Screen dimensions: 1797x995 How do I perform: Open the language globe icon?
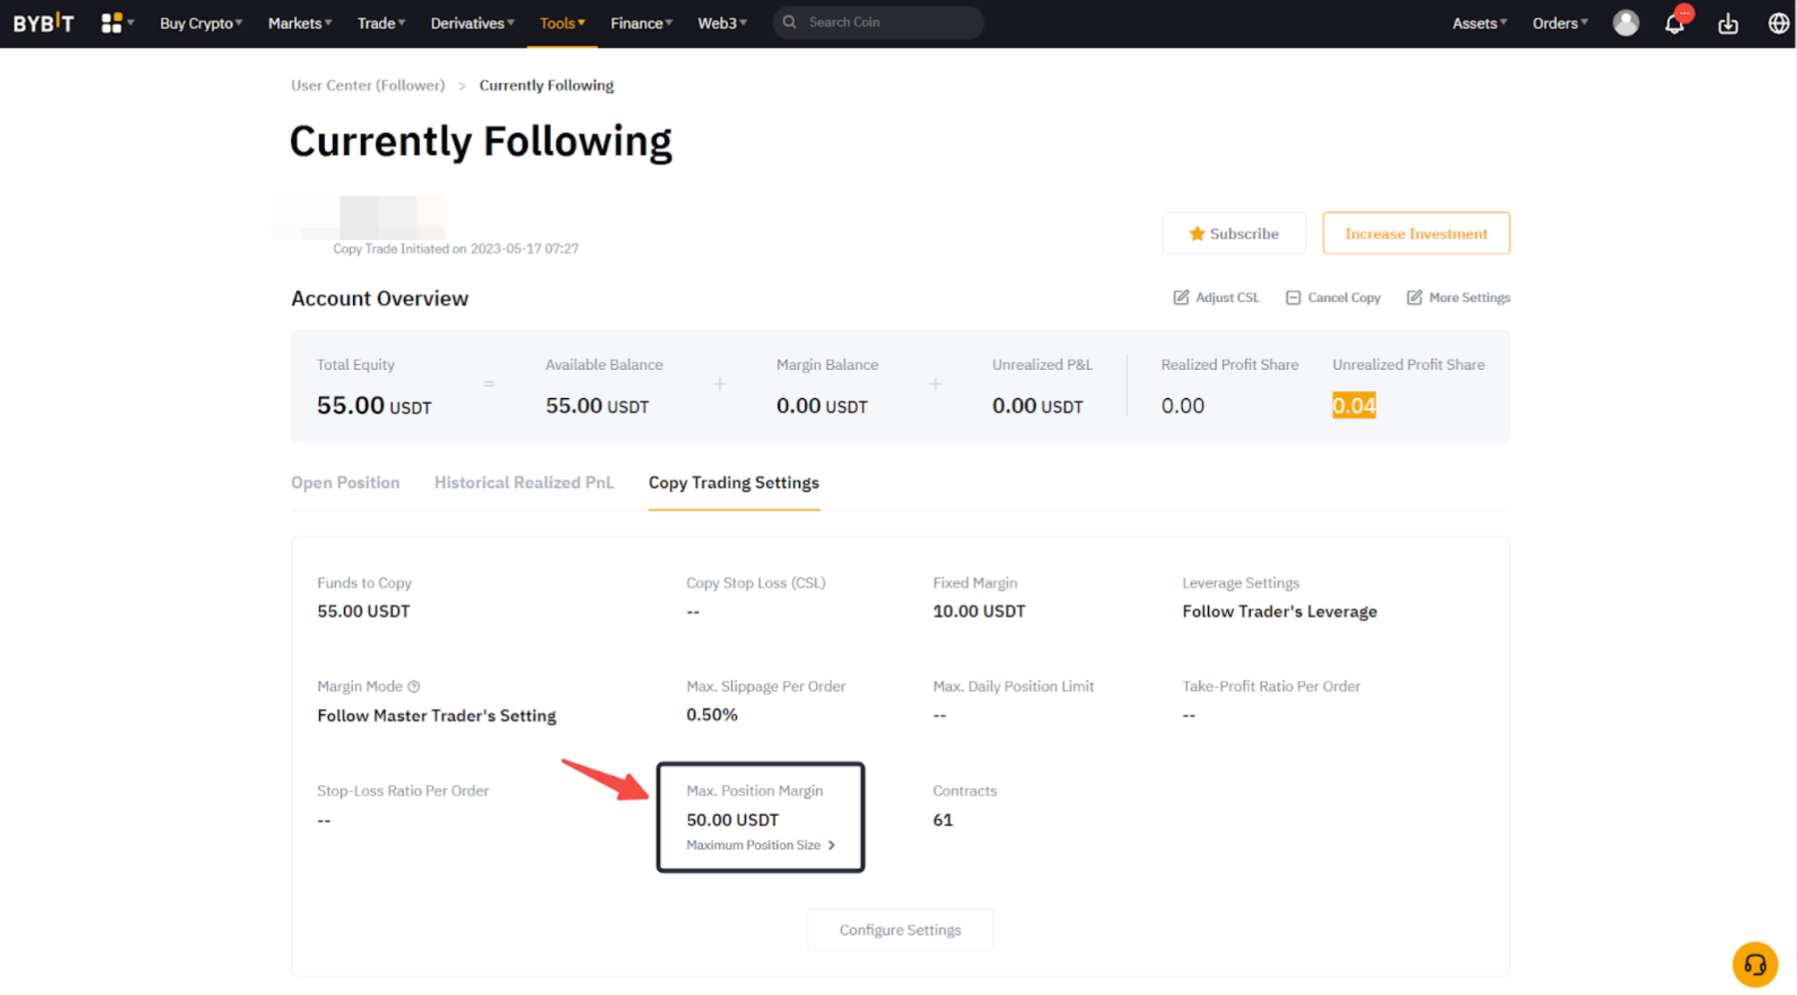pos(1778,23)
